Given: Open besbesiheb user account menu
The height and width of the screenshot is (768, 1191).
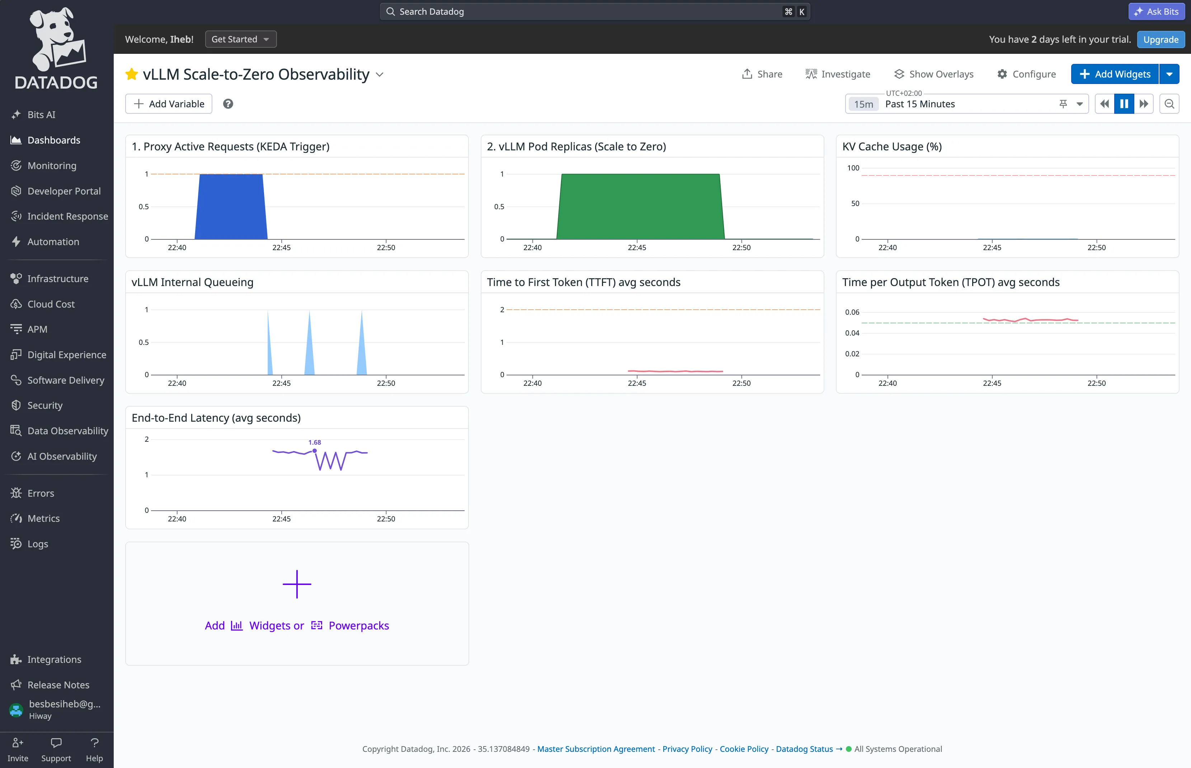Looking at the screenshot, I should point(56,710).
